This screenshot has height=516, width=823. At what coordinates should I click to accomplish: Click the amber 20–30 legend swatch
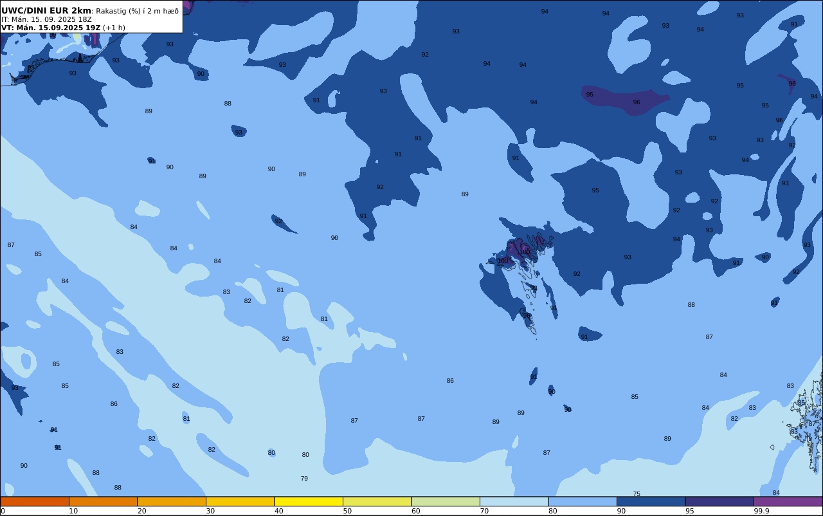172,501
